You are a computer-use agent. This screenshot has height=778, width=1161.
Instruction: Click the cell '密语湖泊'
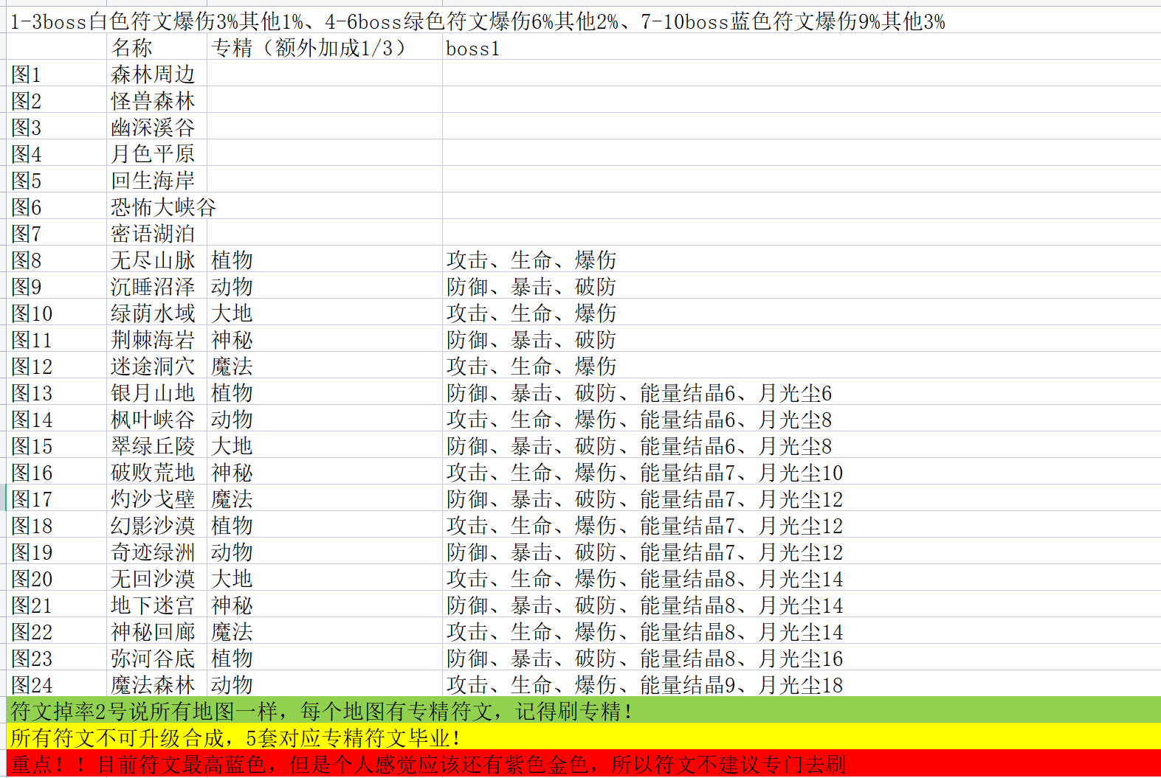click(157, 232)
